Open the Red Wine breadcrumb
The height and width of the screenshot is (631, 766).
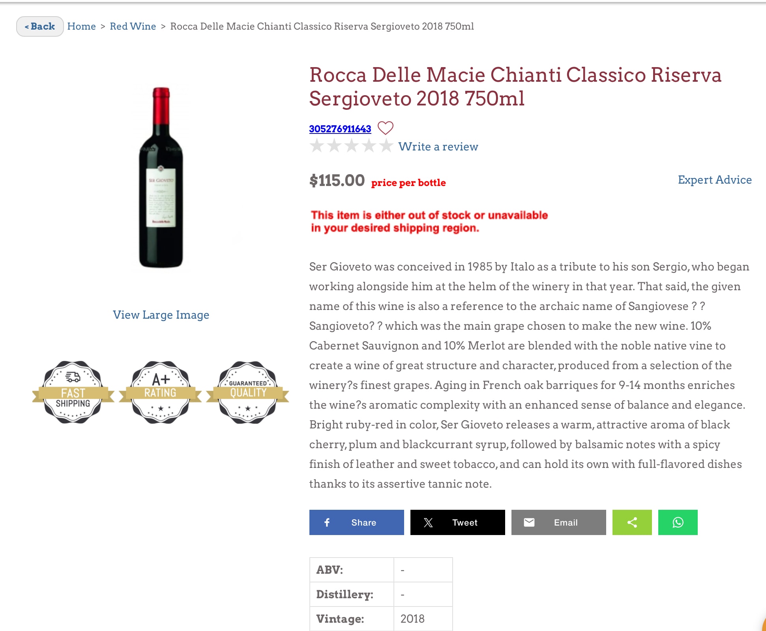tap(133, 26)
